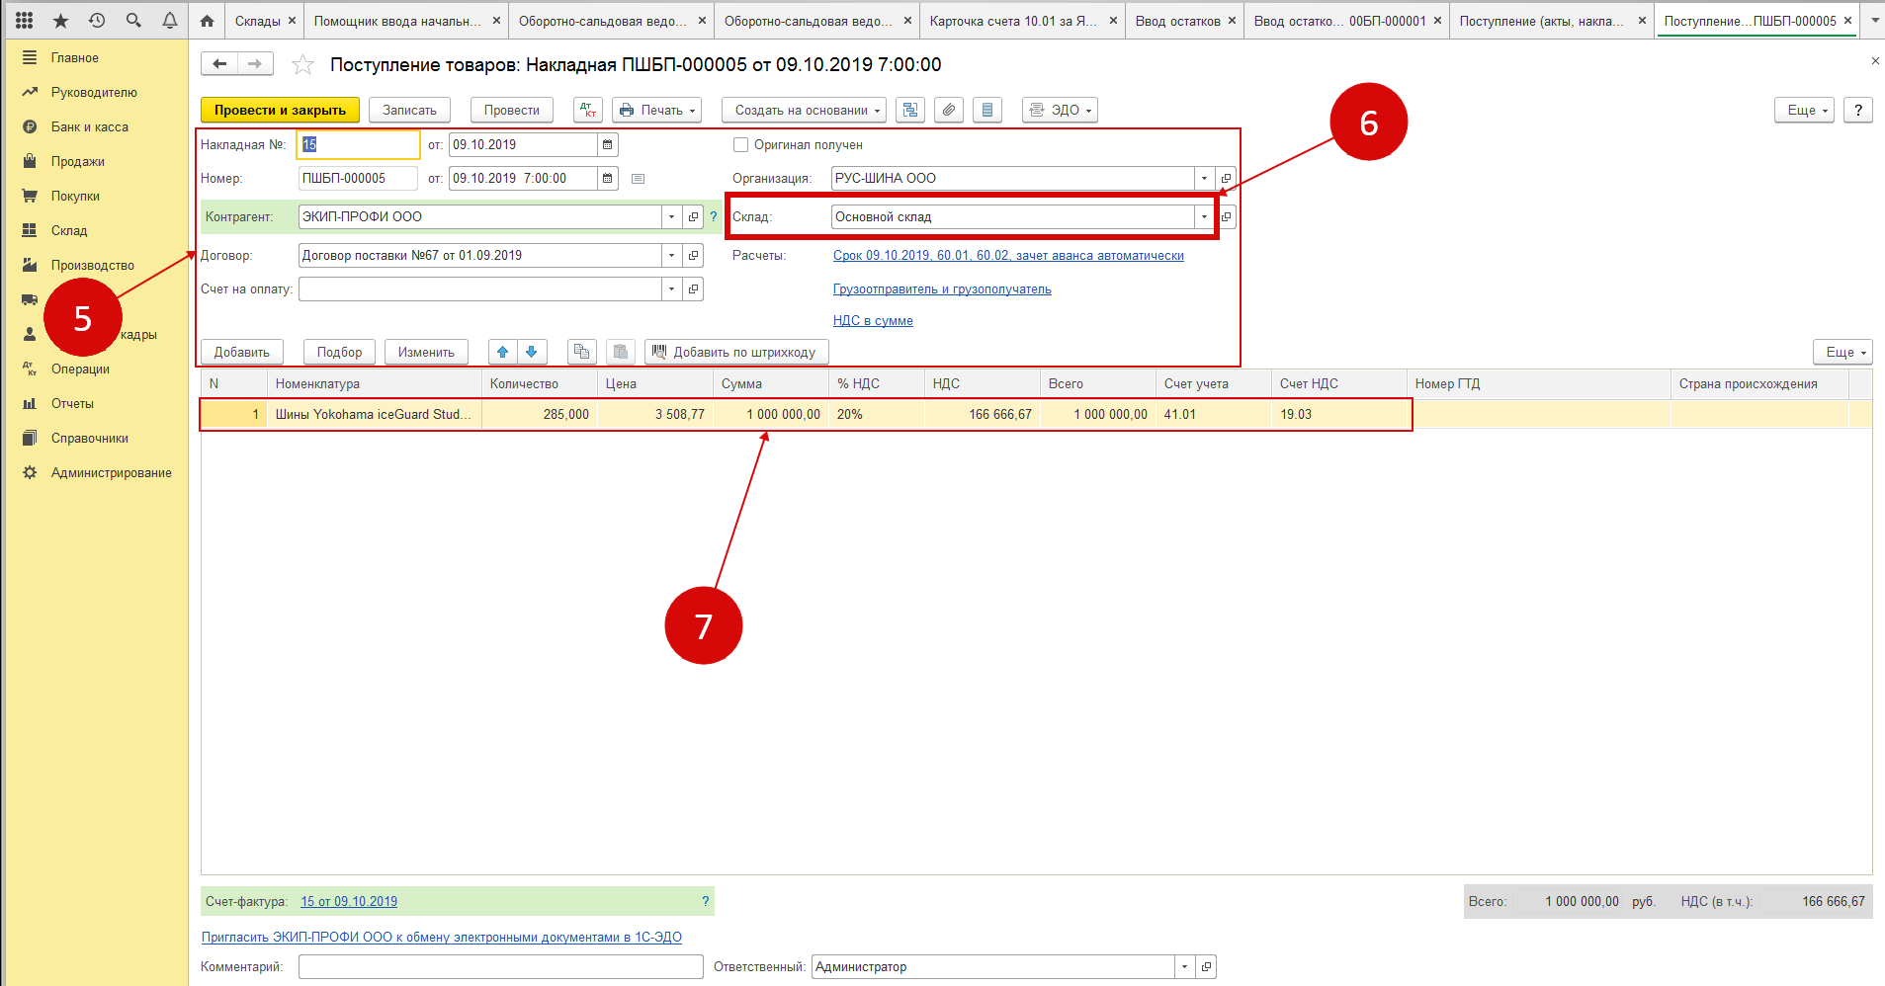Image resolution: width=1885 pixels, height=986 pixels.
Task: Expand Договор dropdown arrow
Action: pos(672,255)
